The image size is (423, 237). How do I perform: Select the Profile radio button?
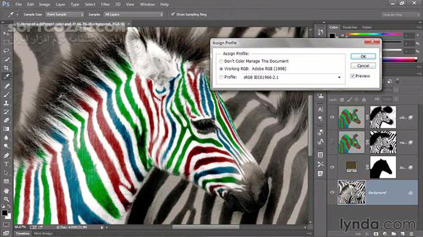tap(221, 77)
